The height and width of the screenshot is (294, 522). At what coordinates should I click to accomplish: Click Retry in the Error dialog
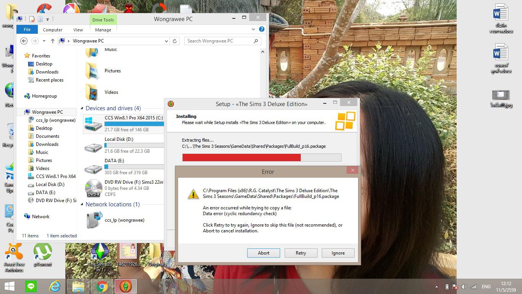click(x=301, y=253)
